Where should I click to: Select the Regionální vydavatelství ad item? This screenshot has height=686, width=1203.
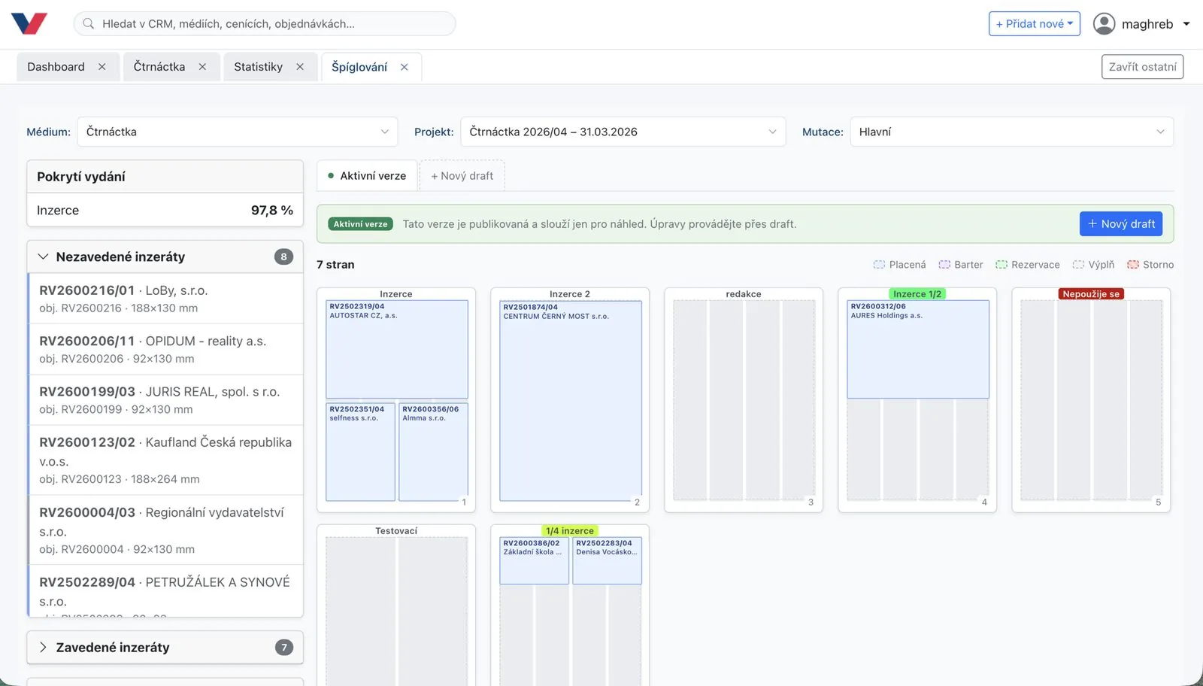pyautogui.click(x=165, y=530)
